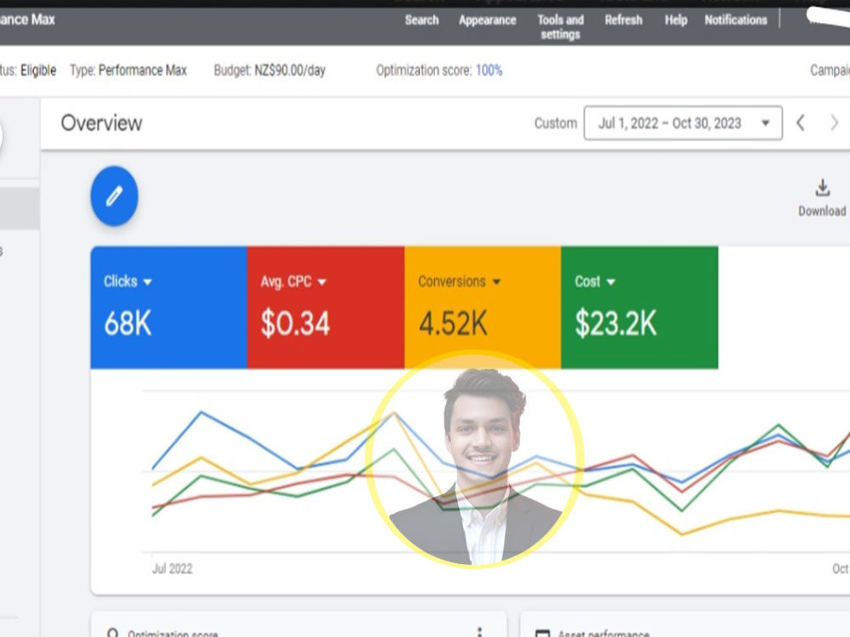Open Search in top bar
This screenshot has height=637, width=850.
[422, 20]
